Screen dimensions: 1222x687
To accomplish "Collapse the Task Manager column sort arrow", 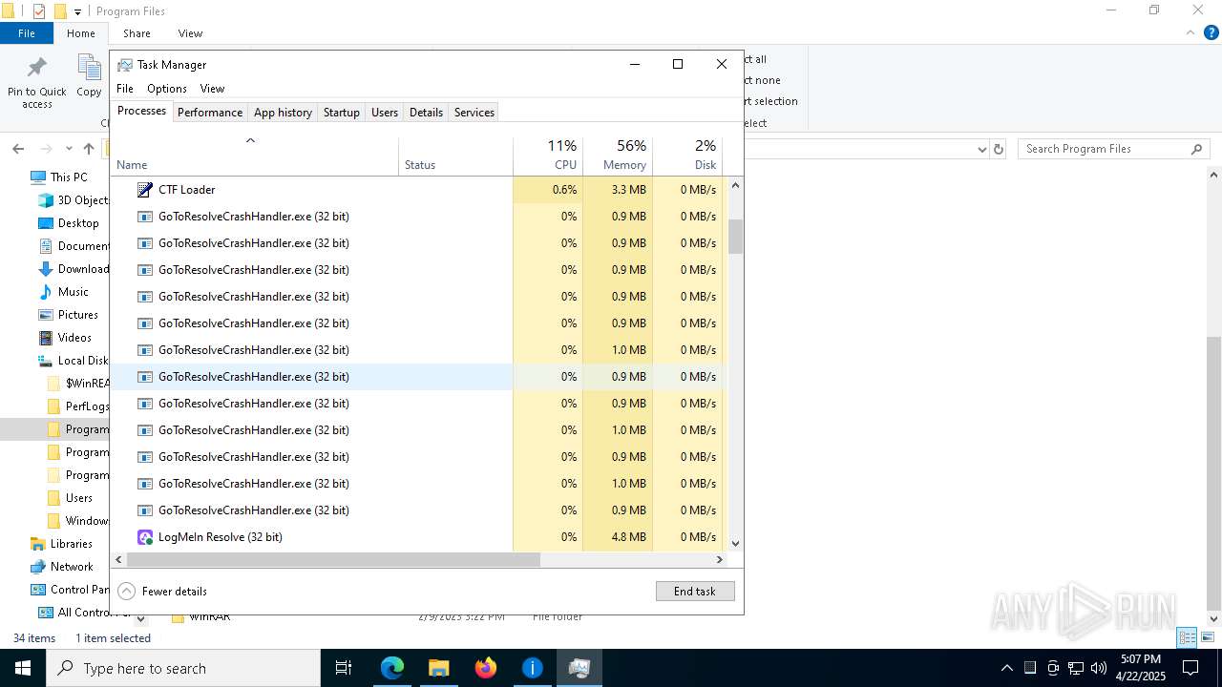I will (x=250, y=140).
